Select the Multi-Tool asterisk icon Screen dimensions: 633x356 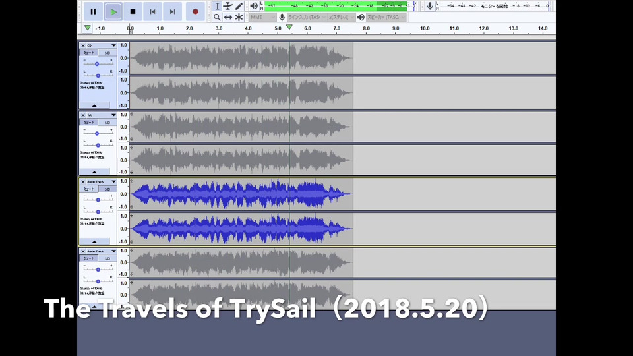coord(239,17)
